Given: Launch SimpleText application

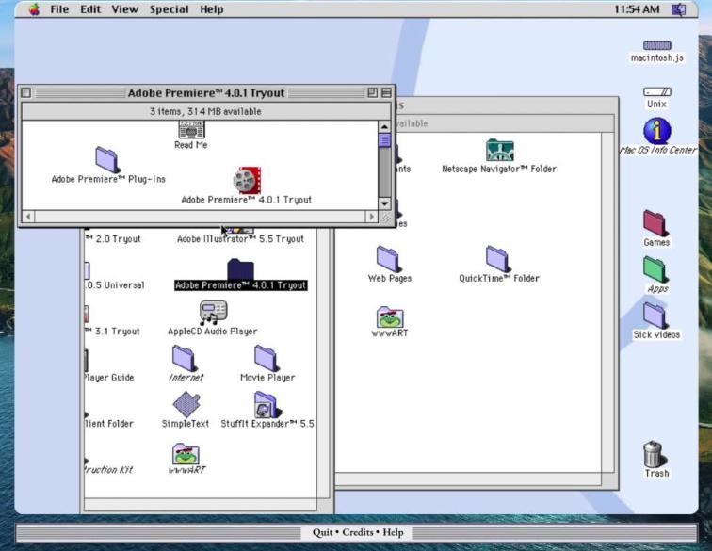Looking at the screenshot, I should pyautogui.click(x=186, y=404).
